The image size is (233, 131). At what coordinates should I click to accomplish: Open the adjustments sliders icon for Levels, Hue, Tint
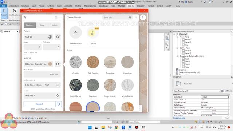[x=58, y=85]
